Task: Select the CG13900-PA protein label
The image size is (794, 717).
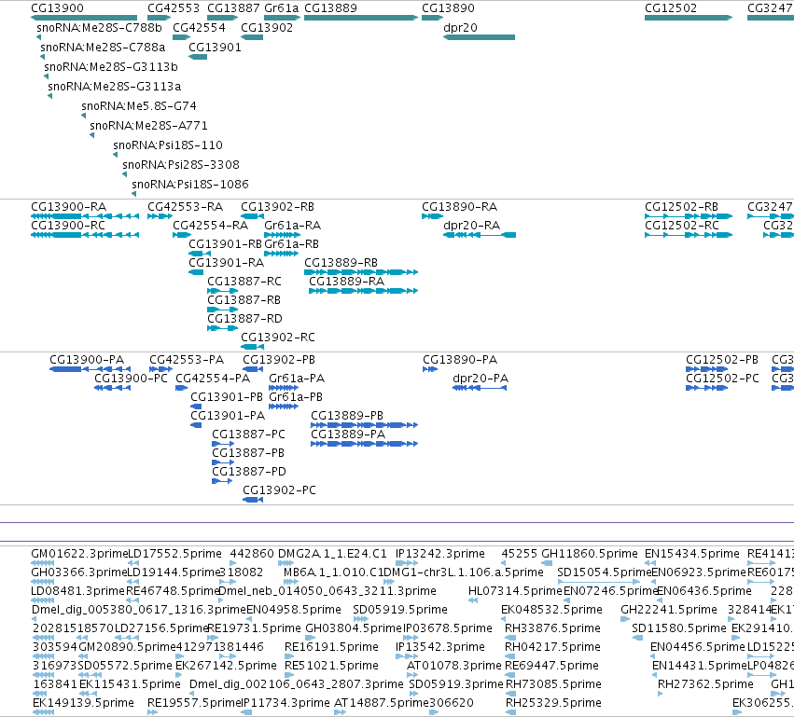Action: 87,360
